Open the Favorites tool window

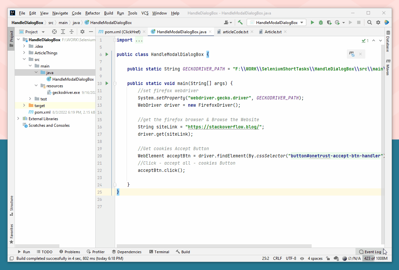11,234
